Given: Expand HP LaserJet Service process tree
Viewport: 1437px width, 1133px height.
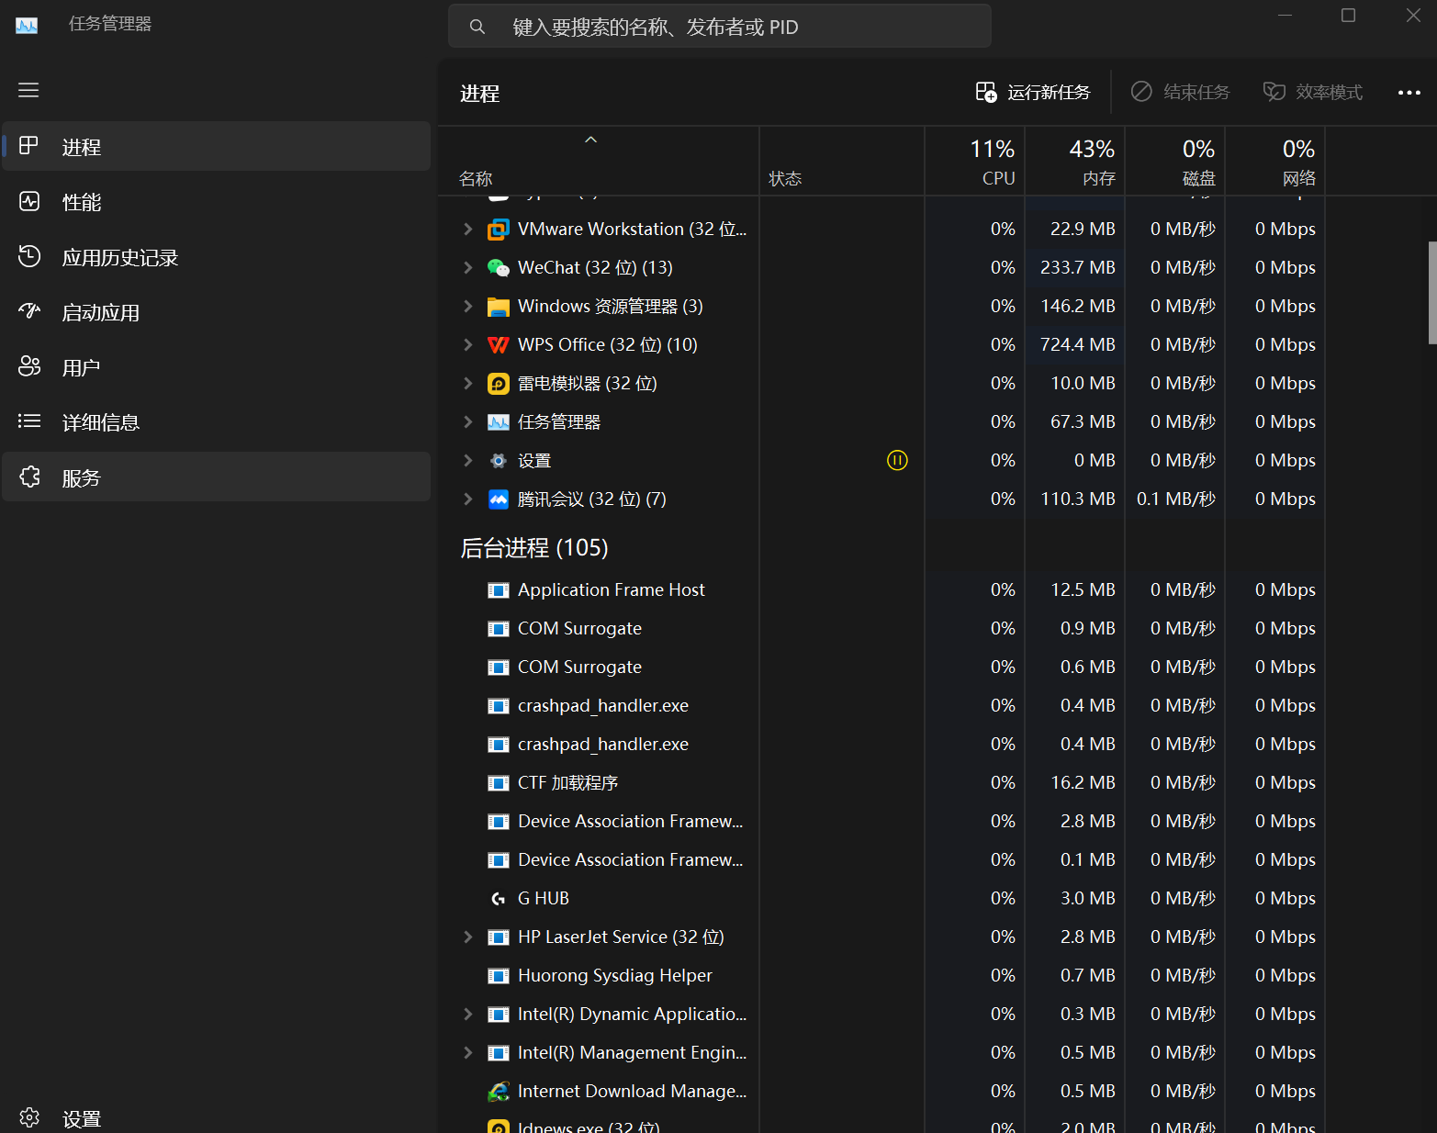Looking at the screenshot, I should pyautogui.click(x=468, y=937).
